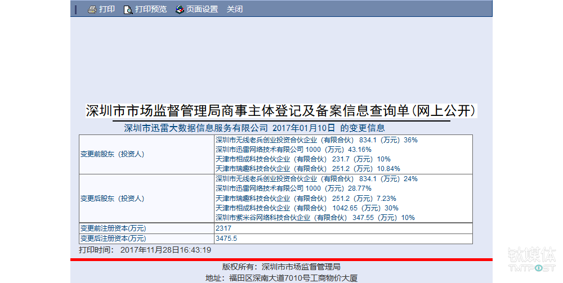Screen dimensions: 563x283
Task: Click company name 深圳市迅雷大数据信息服务有限公司 heading
Action: (x=196, y=128)
